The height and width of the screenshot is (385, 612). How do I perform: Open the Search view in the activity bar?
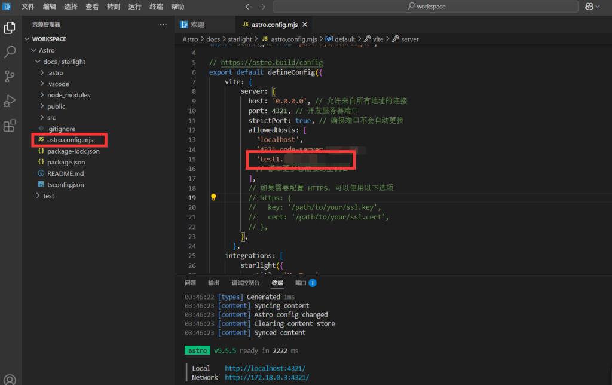(x=9, y=50)
